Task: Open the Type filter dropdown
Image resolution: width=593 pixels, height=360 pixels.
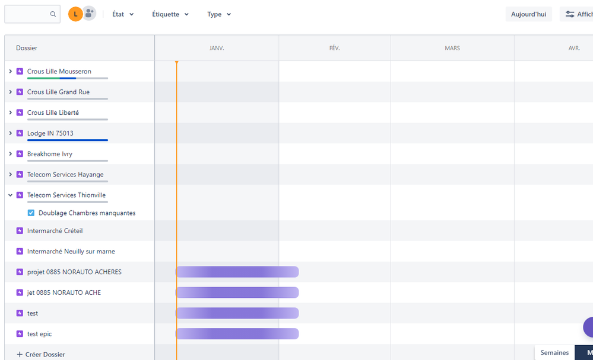Action: pyautogui.click(x=218, y=14)
